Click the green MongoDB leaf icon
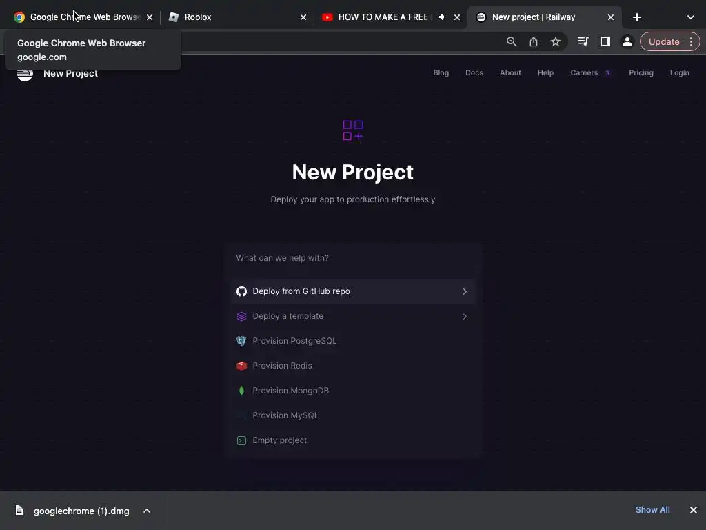This screenshot has width=706, height=530. [242, 391]
